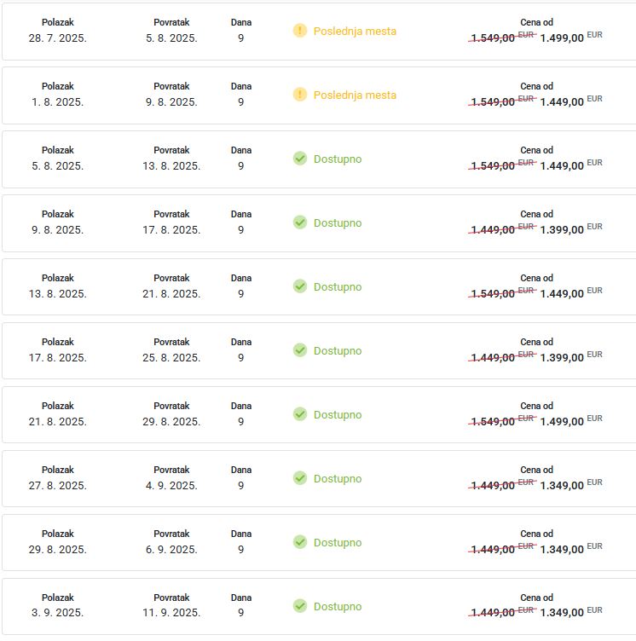Viewport: 636px width, 641px height.
Task: Select the 1.399,00 EUR price departing 9. 8.
Action: [571, 229]
